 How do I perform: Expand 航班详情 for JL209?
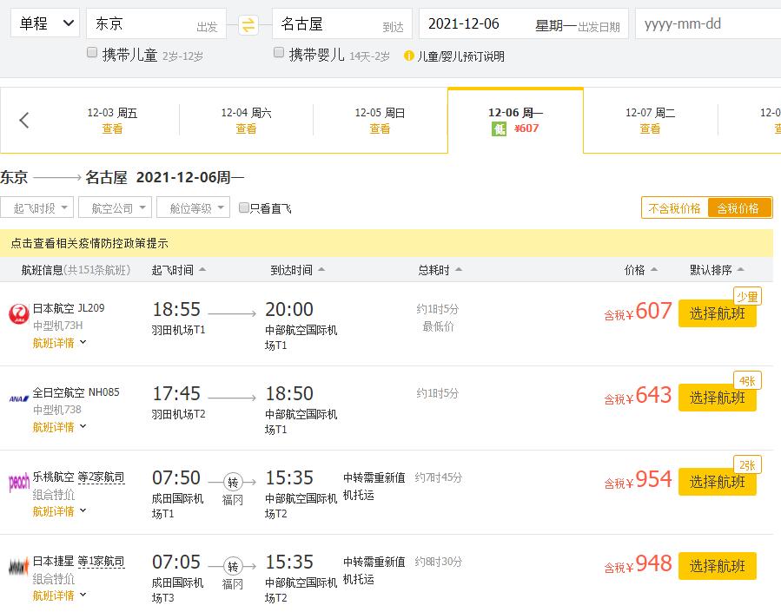click(59, 343)
